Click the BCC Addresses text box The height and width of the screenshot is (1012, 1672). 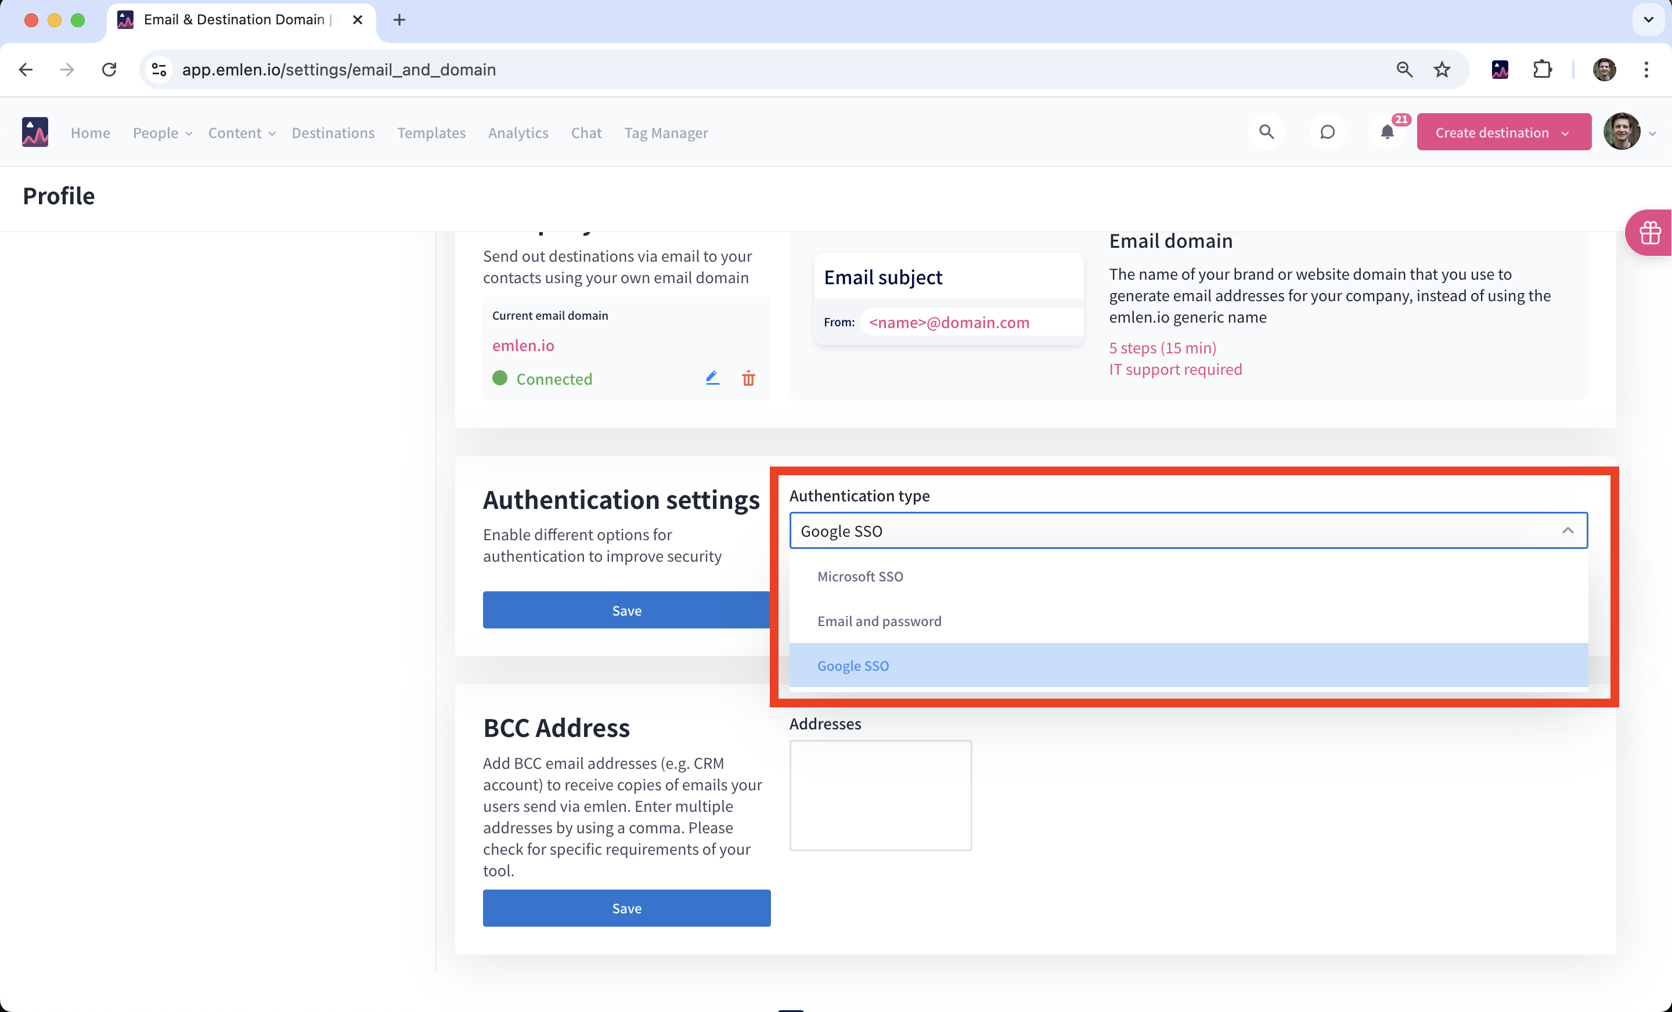(880, 795)
